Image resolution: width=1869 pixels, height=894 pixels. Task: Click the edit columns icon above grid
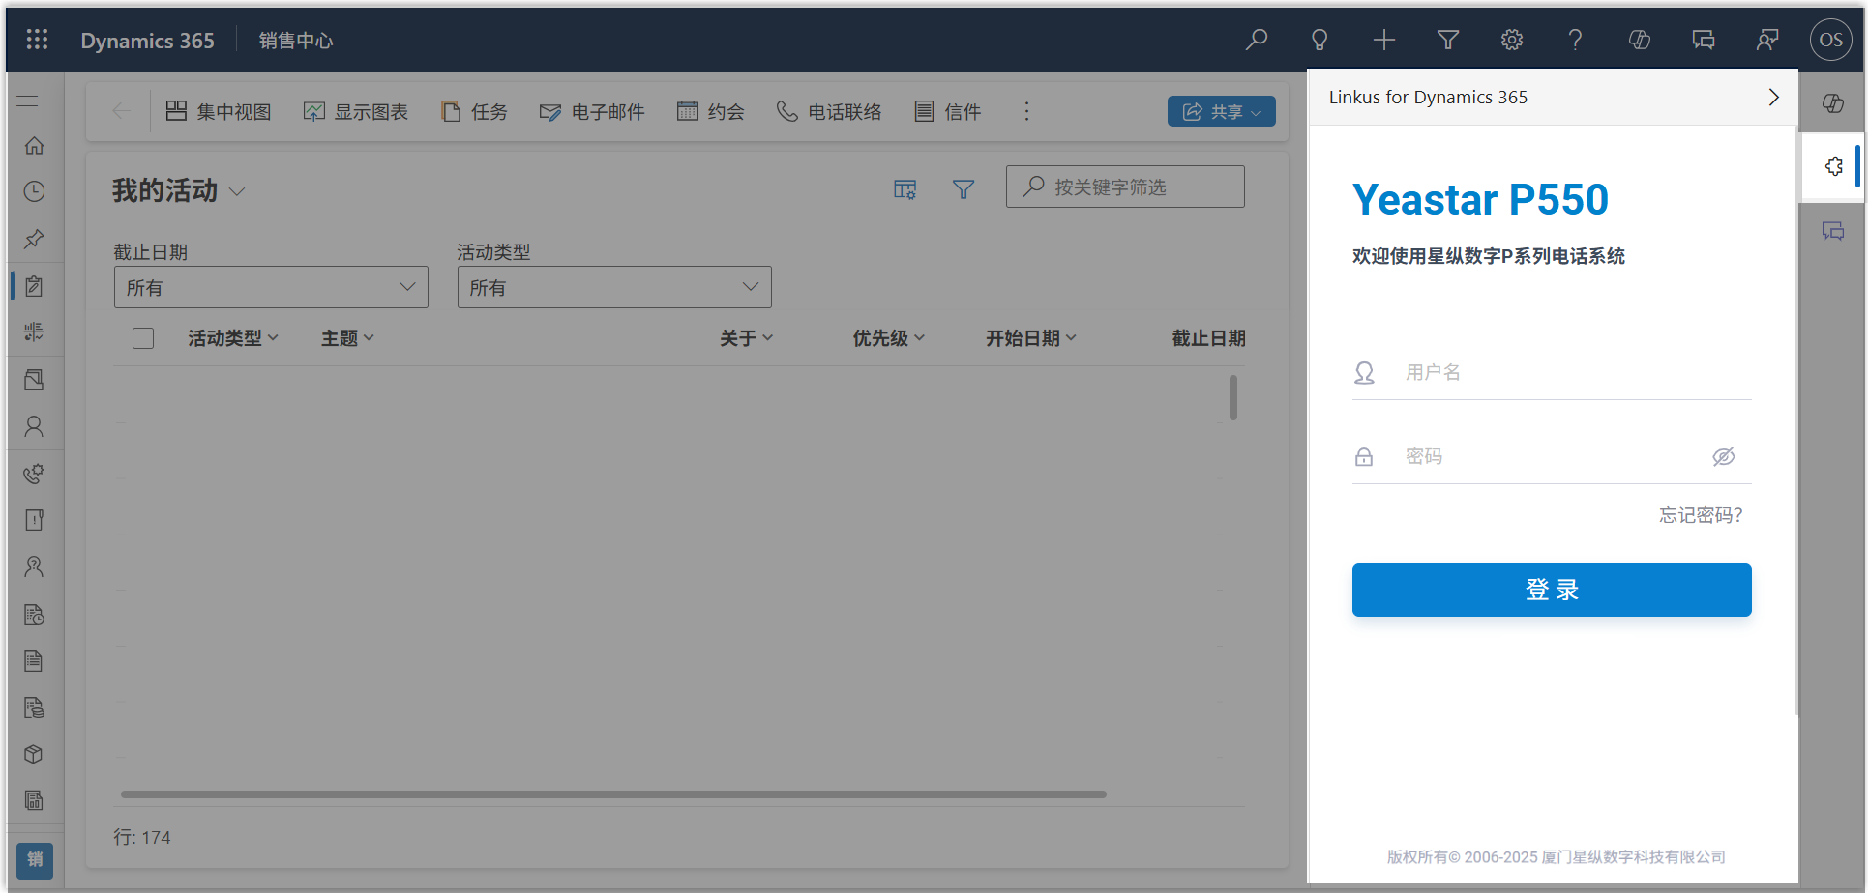tap(905, 189)
